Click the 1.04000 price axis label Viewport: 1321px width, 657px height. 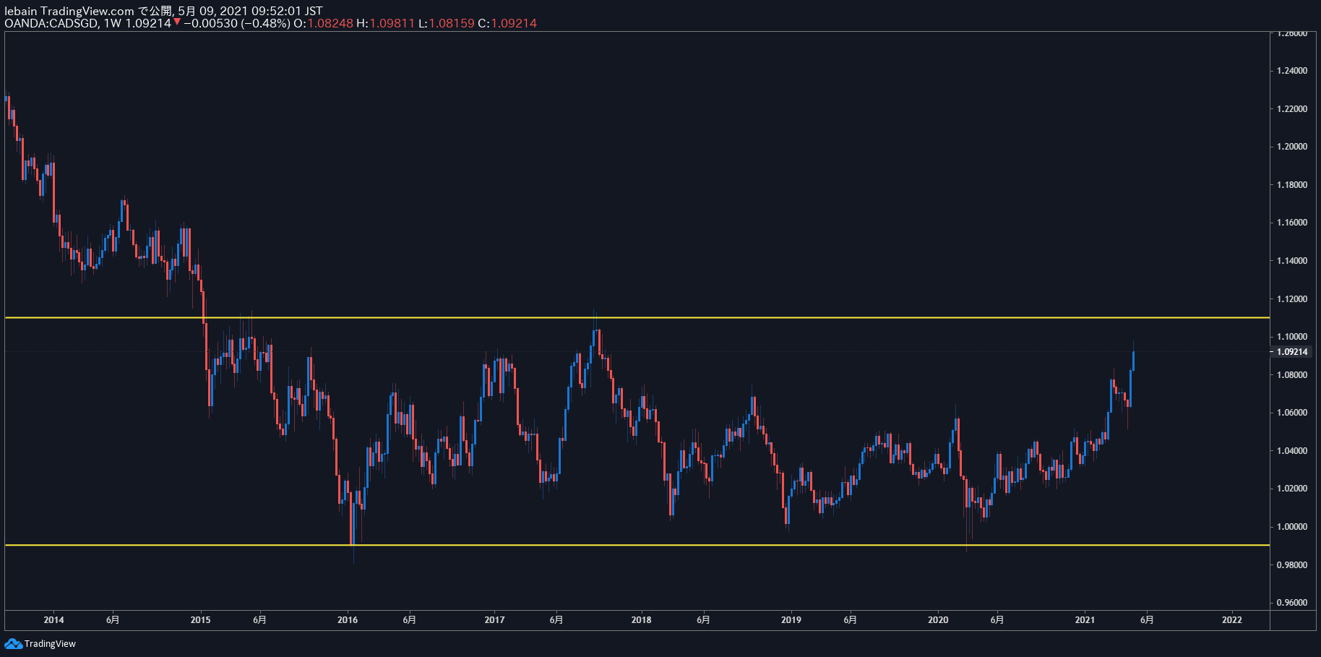click(1292, 451)
